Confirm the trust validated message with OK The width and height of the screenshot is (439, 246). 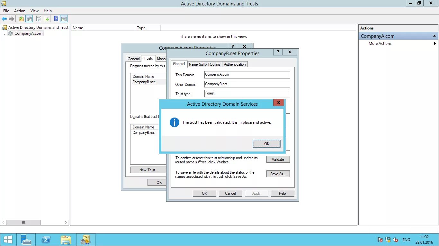coord(267,144)
